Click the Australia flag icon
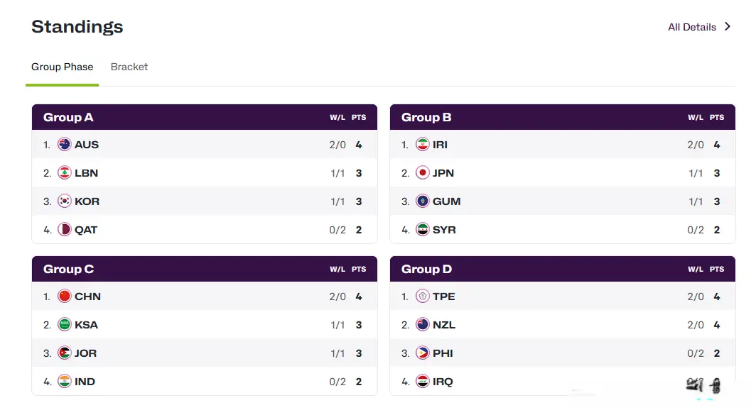Viewport: 751px width, 415px height. click(65, 145)
